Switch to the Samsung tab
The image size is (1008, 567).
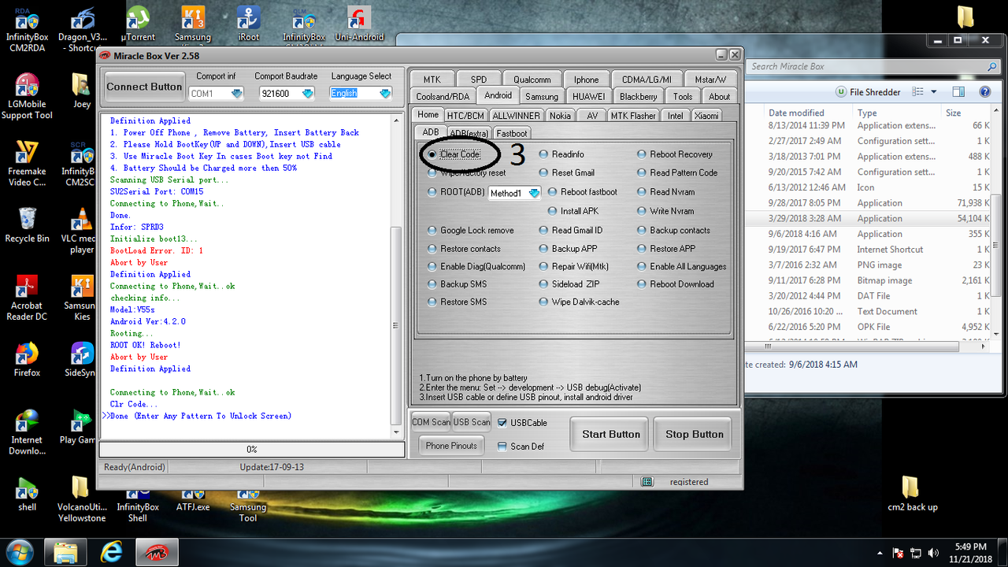pyautogui.click(x=542, y=97)
